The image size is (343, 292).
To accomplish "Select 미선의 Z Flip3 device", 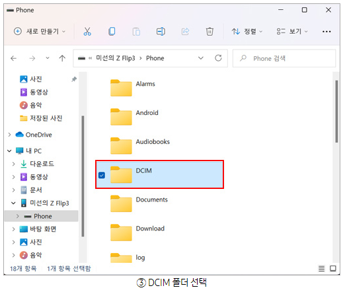I will point(45,203).
